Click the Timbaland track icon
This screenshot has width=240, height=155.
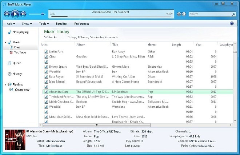(x=46, y=97)
